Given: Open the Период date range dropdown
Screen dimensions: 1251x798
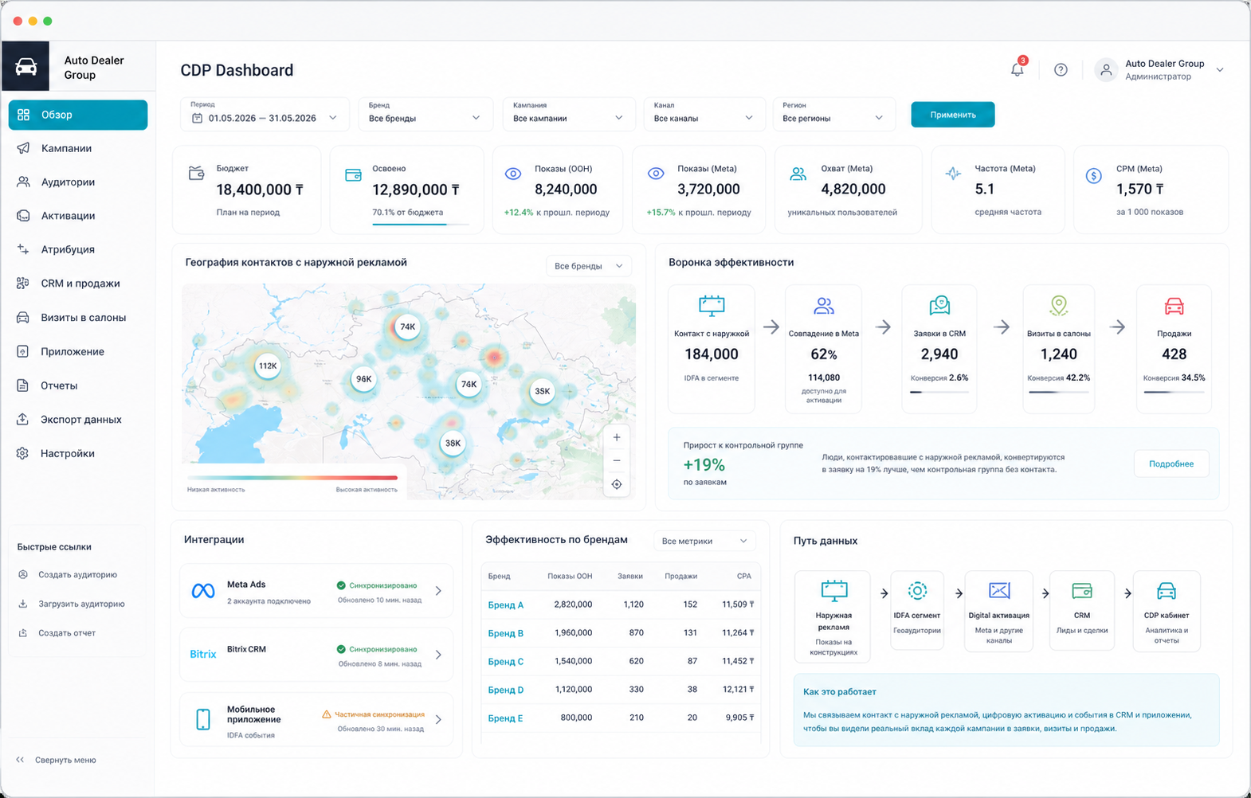Looking at the screenshot, I should click(x=265, y=114).
